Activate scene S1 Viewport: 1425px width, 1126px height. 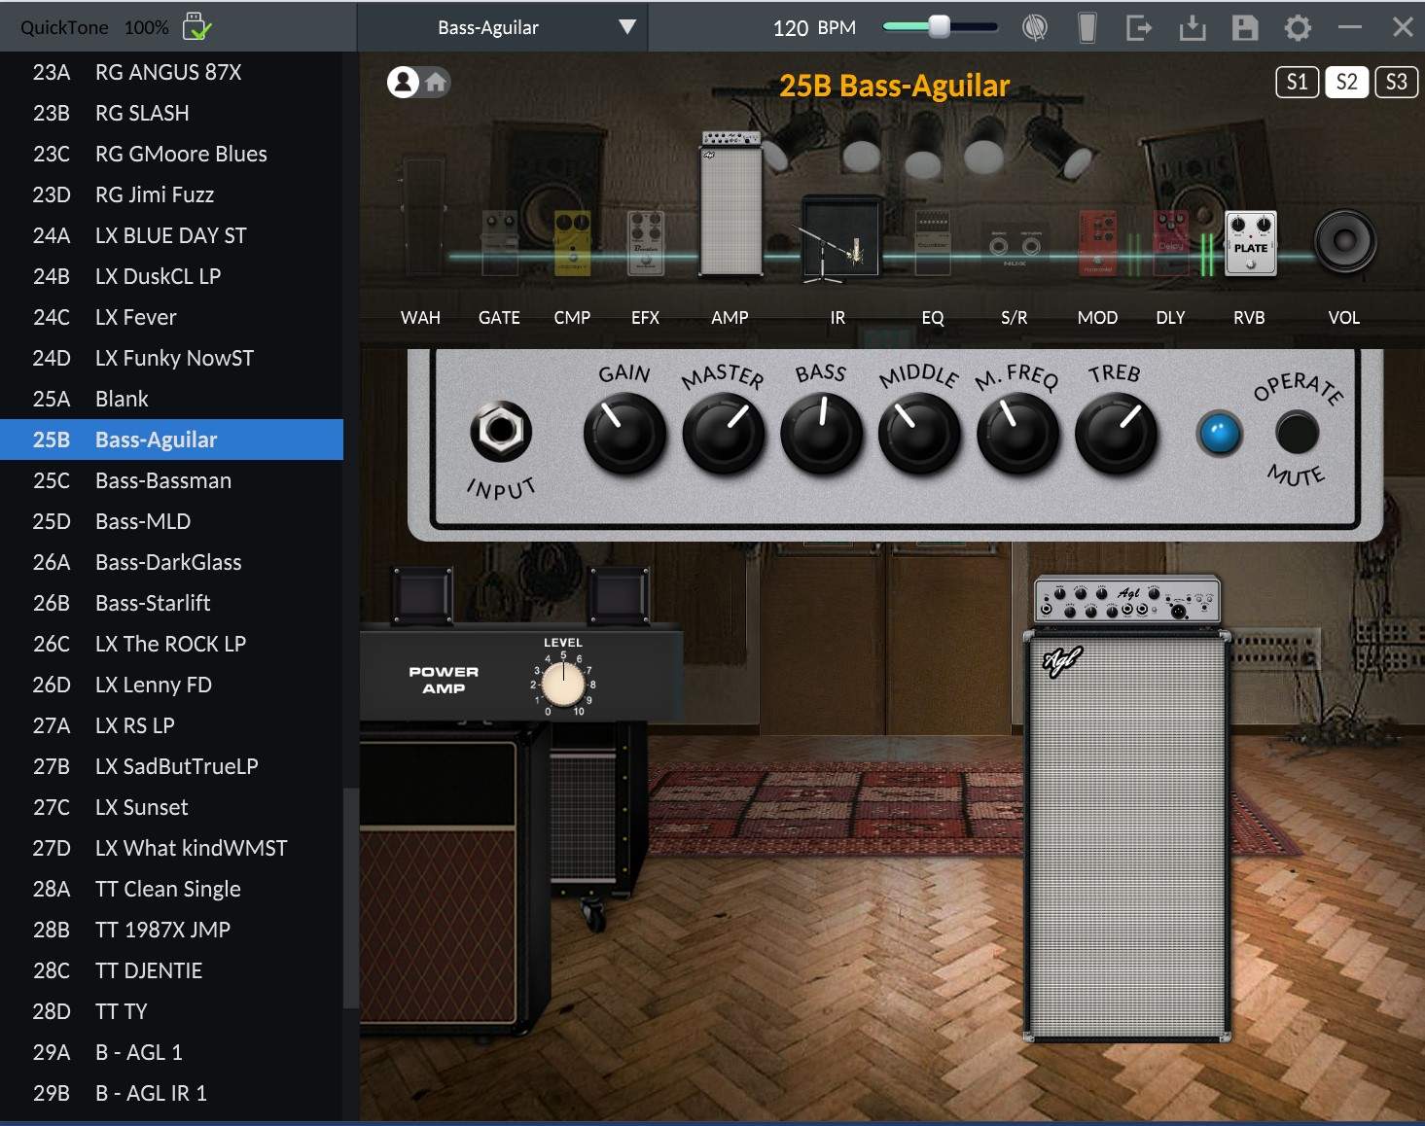[1298, 82]
